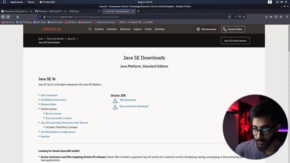Click the Firefox back arrow button
The width and height of the screenshot is (290, 163).
(x=3, y=17)
